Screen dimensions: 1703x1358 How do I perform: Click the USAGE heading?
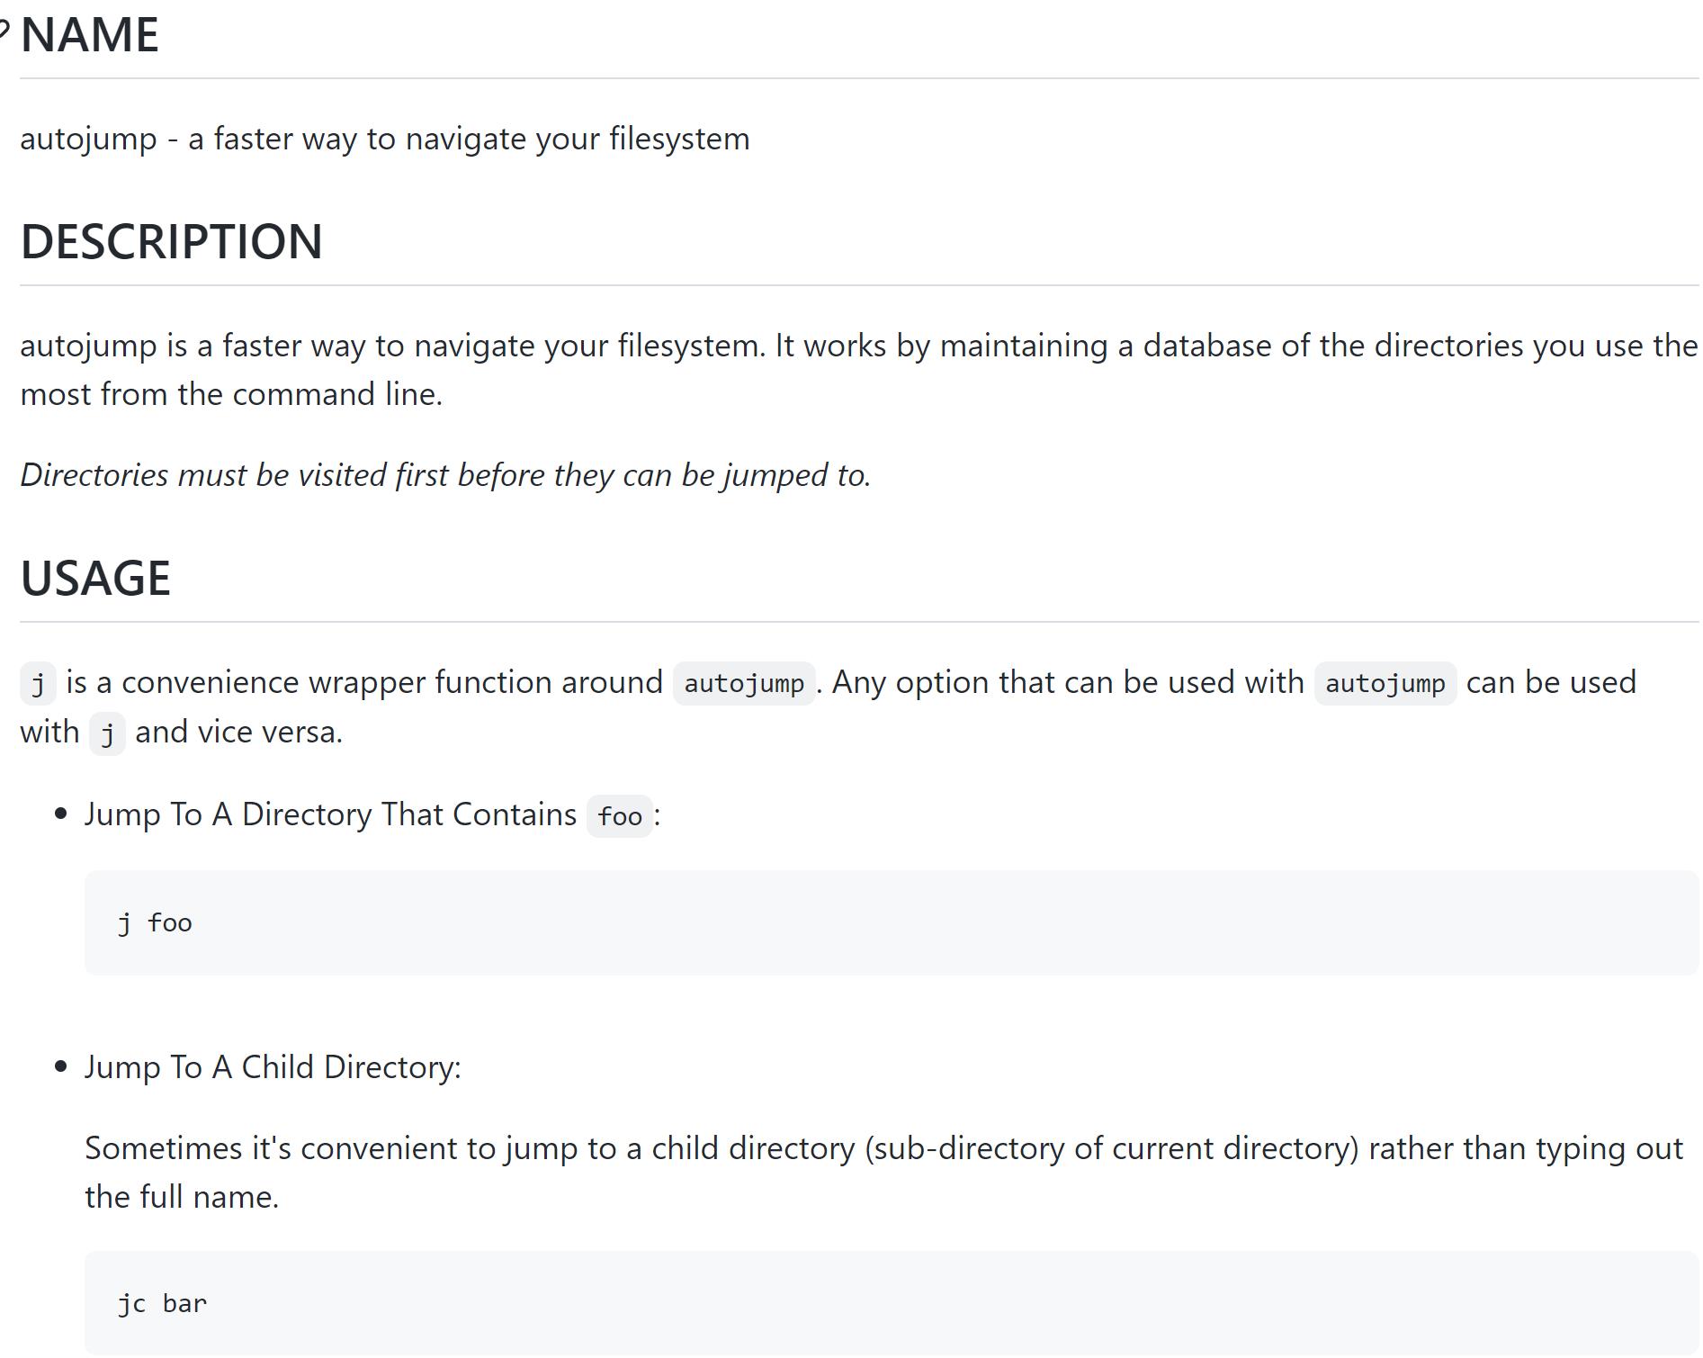[x=95, y=579]
